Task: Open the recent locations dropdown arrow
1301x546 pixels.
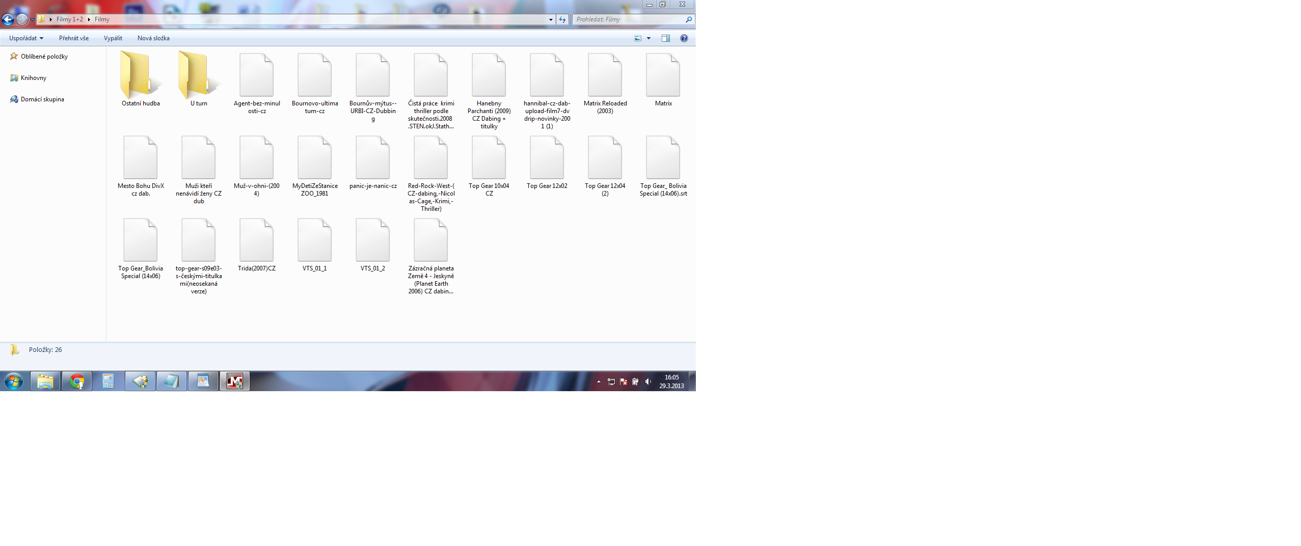Action: [32, 20]
